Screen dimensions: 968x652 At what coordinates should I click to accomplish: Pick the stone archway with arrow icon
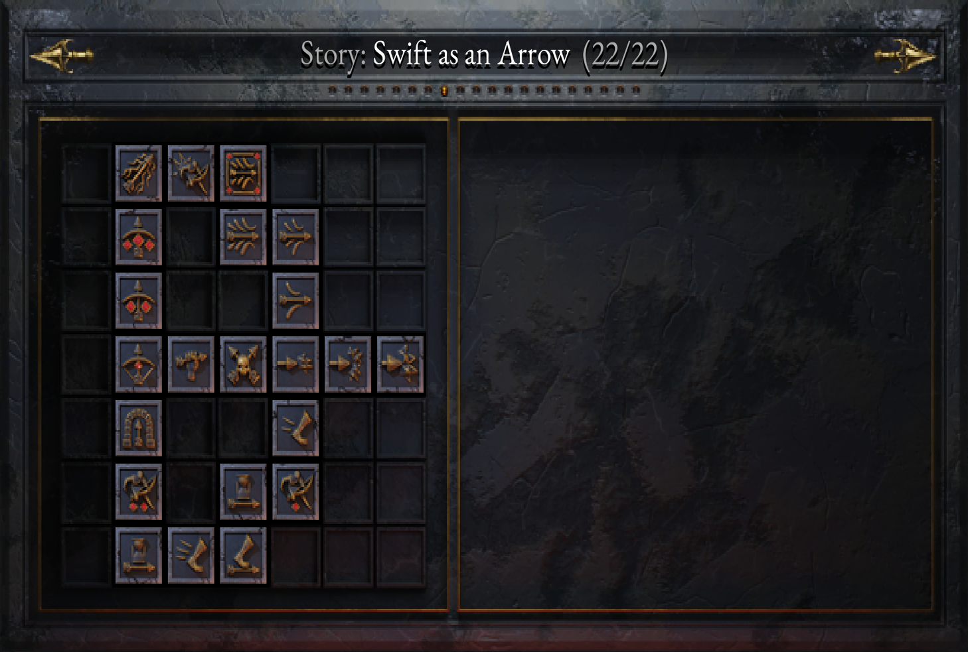pos(139,428)
